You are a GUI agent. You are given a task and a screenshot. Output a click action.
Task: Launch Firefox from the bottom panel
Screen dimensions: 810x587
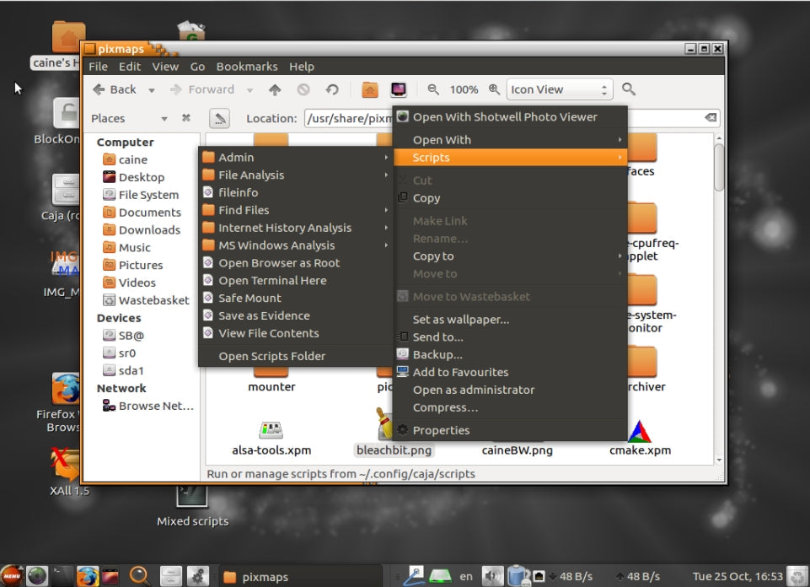pos(87,576)
